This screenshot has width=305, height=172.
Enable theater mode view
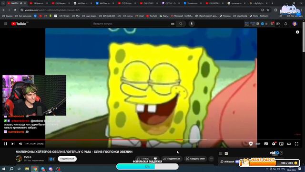289,144
